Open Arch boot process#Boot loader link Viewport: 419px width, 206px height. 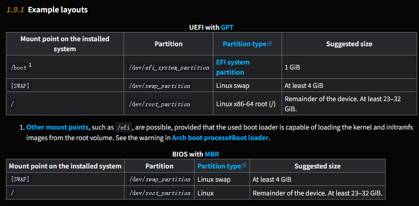coord(220,137)
